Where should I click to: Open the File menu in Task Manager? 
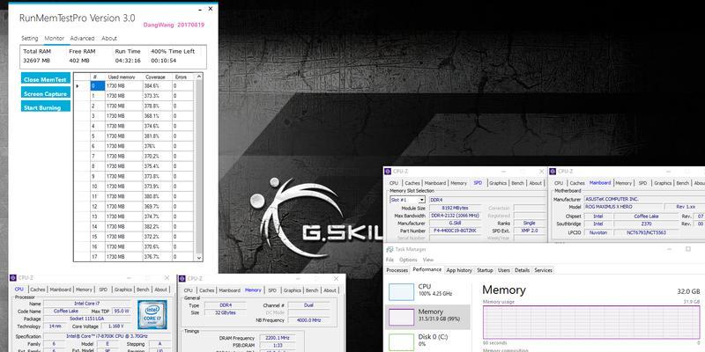tap(390, 260)
